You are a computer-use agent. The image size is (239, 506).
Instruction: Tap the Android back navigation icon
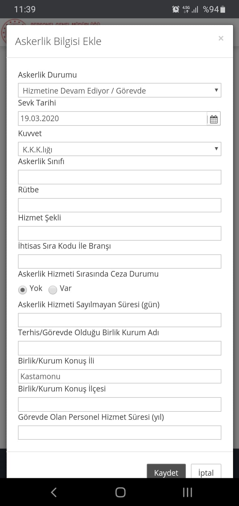(54, 492)
